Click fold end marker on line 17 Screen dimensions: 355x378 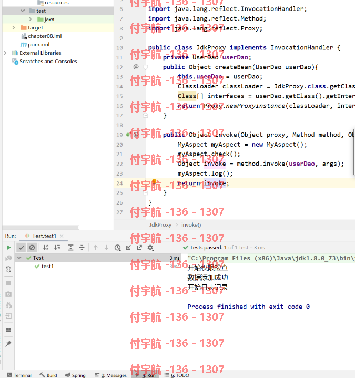click(146, 116)
